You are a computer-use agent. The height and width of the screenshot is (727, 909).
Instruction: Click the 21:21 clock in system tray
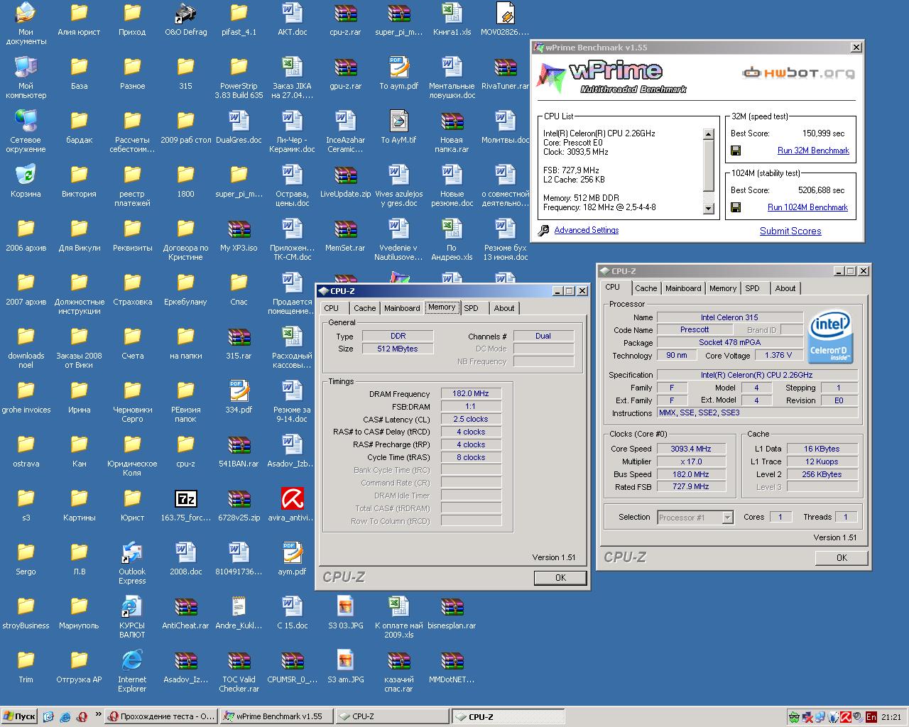(891, 717)
